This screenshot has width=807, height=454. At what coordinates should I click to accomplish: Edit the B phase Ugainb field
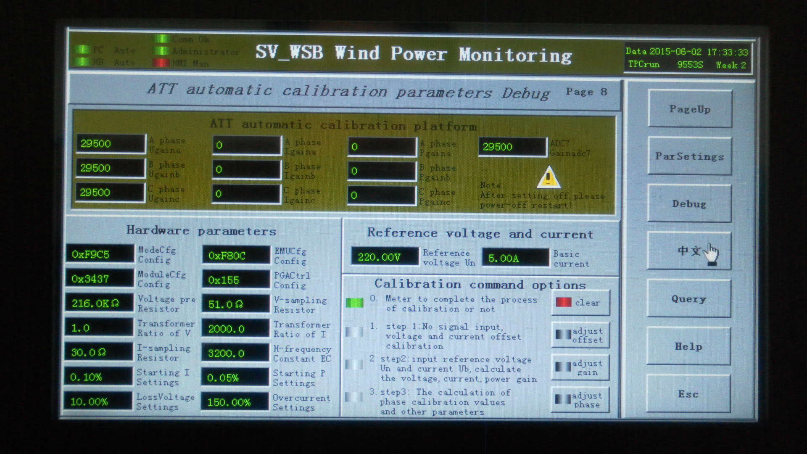(x=111, y=168)
